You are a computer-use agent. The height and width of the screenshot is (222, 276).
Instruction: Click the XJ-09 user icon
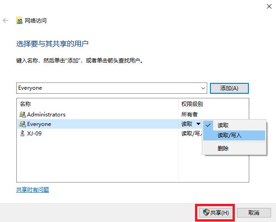pyautogui.click(x=23, y=134)
